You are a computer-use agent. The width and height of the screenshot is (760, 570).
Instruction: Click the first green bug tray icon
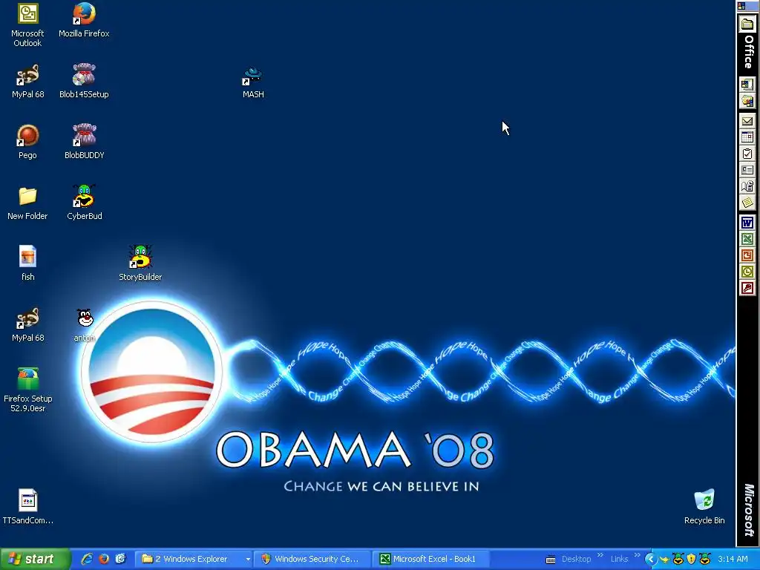(x=678, y=559)
